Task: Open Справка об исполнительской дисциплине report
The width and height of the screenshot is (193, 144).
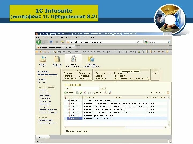Action: click(x=128, y=79)
